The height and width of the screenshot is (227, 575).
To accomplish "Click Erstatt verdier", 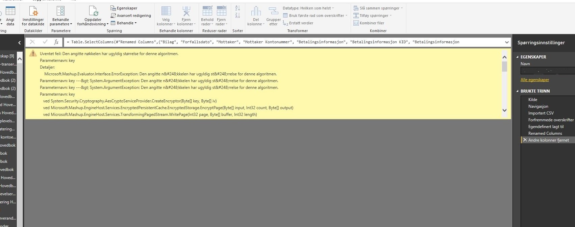I will [298, 23].
